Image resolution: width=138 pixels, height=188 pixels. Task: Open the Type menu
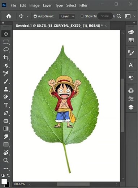(59, 5)
